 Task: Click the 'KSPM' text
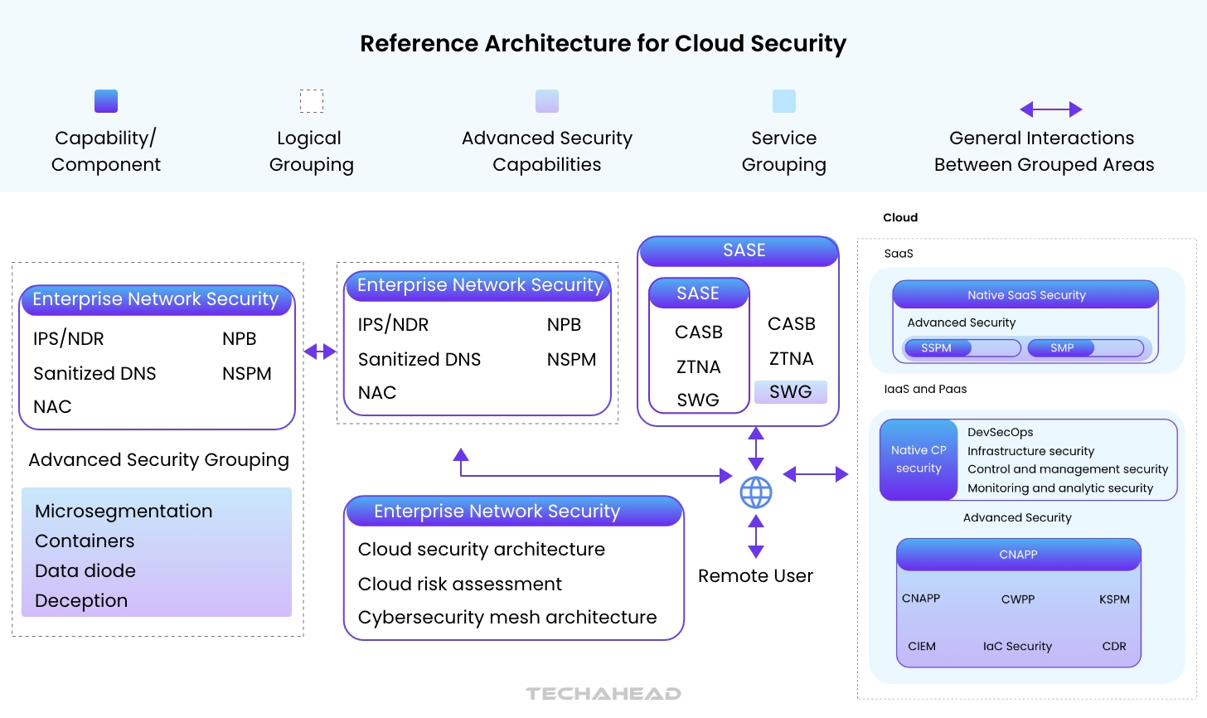[1114, 599]
